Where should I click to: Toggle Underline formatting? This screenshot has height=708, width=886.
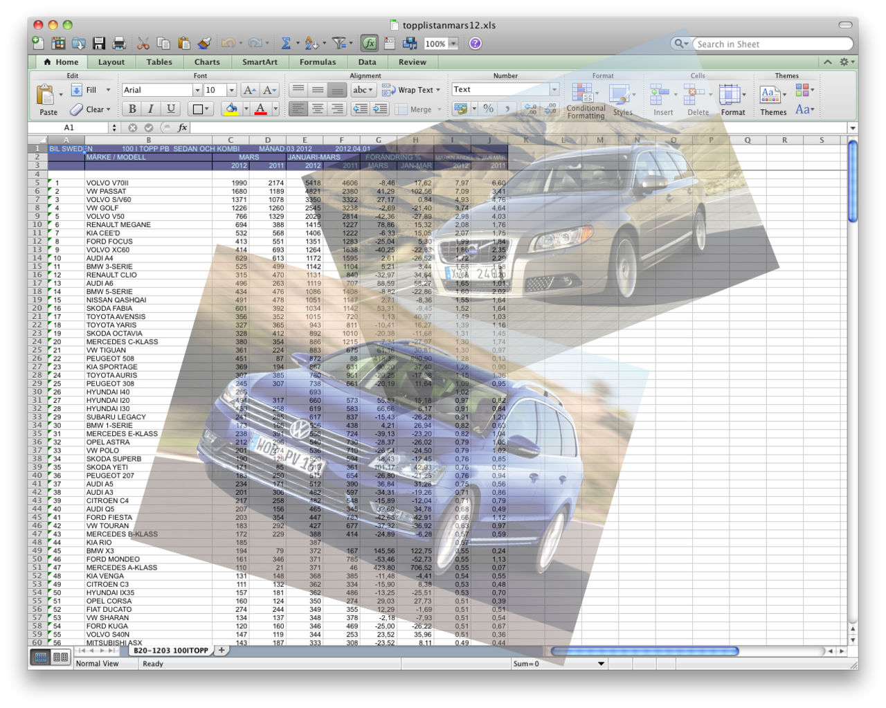pos(170,109)
